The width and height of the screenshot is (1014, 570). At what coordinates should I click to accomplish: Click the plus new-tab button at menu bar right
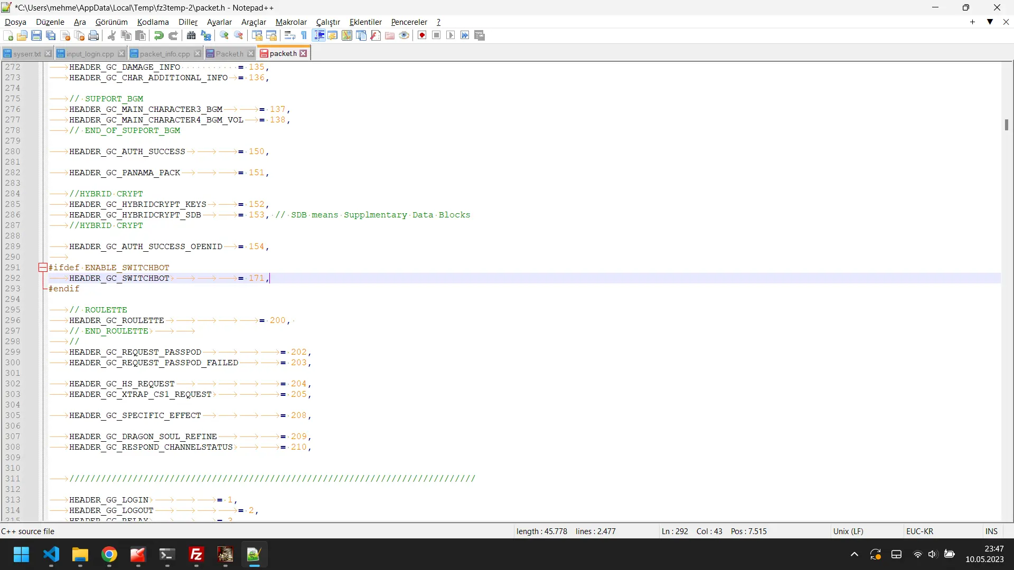(972, 22)
